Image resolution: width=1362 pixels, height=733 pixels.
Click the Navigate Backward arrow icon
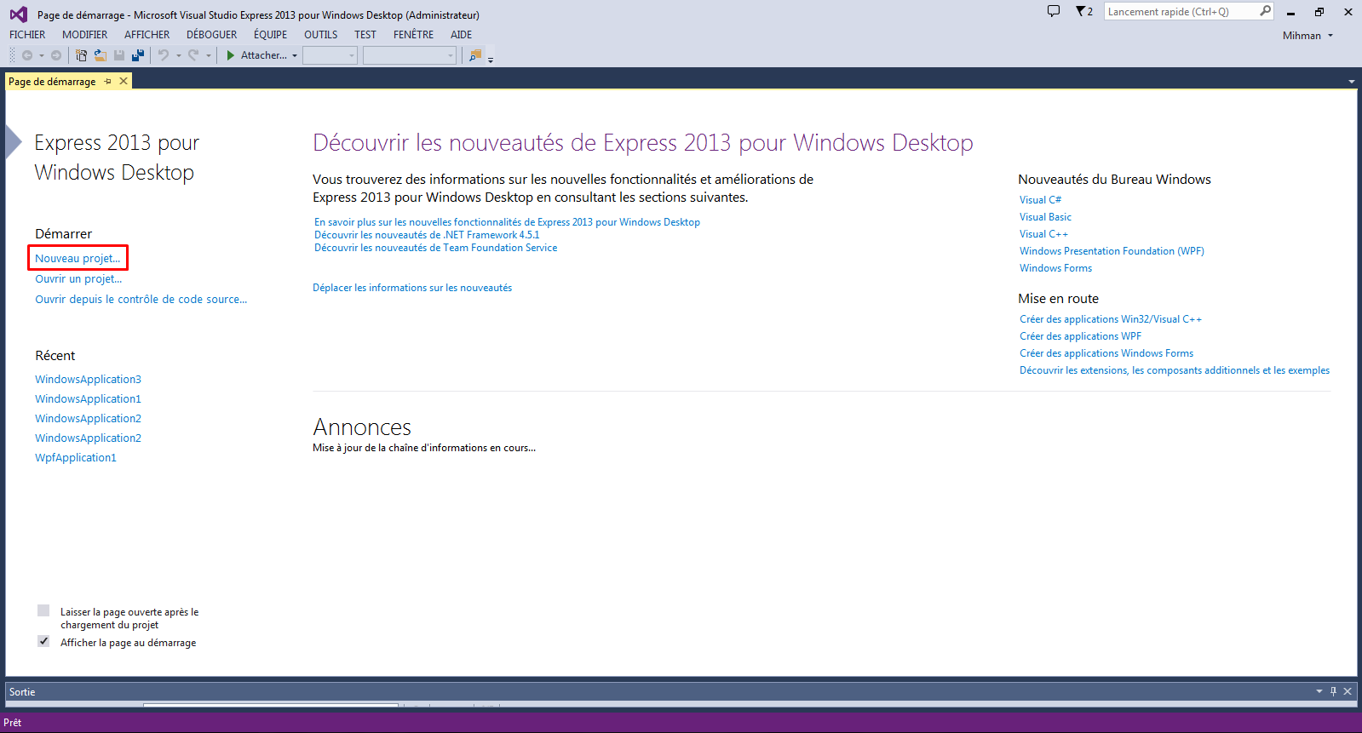click(x=27, y=55)
